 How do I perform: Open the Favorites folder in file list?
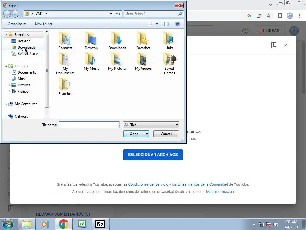pos(143,41)
